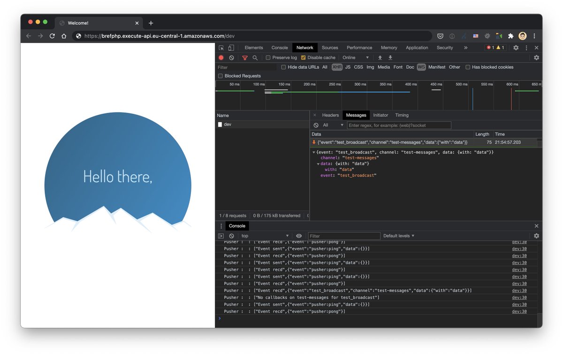Toggle the XHR filter
Screen dimensions: 563x355
[x=337, y=67]
